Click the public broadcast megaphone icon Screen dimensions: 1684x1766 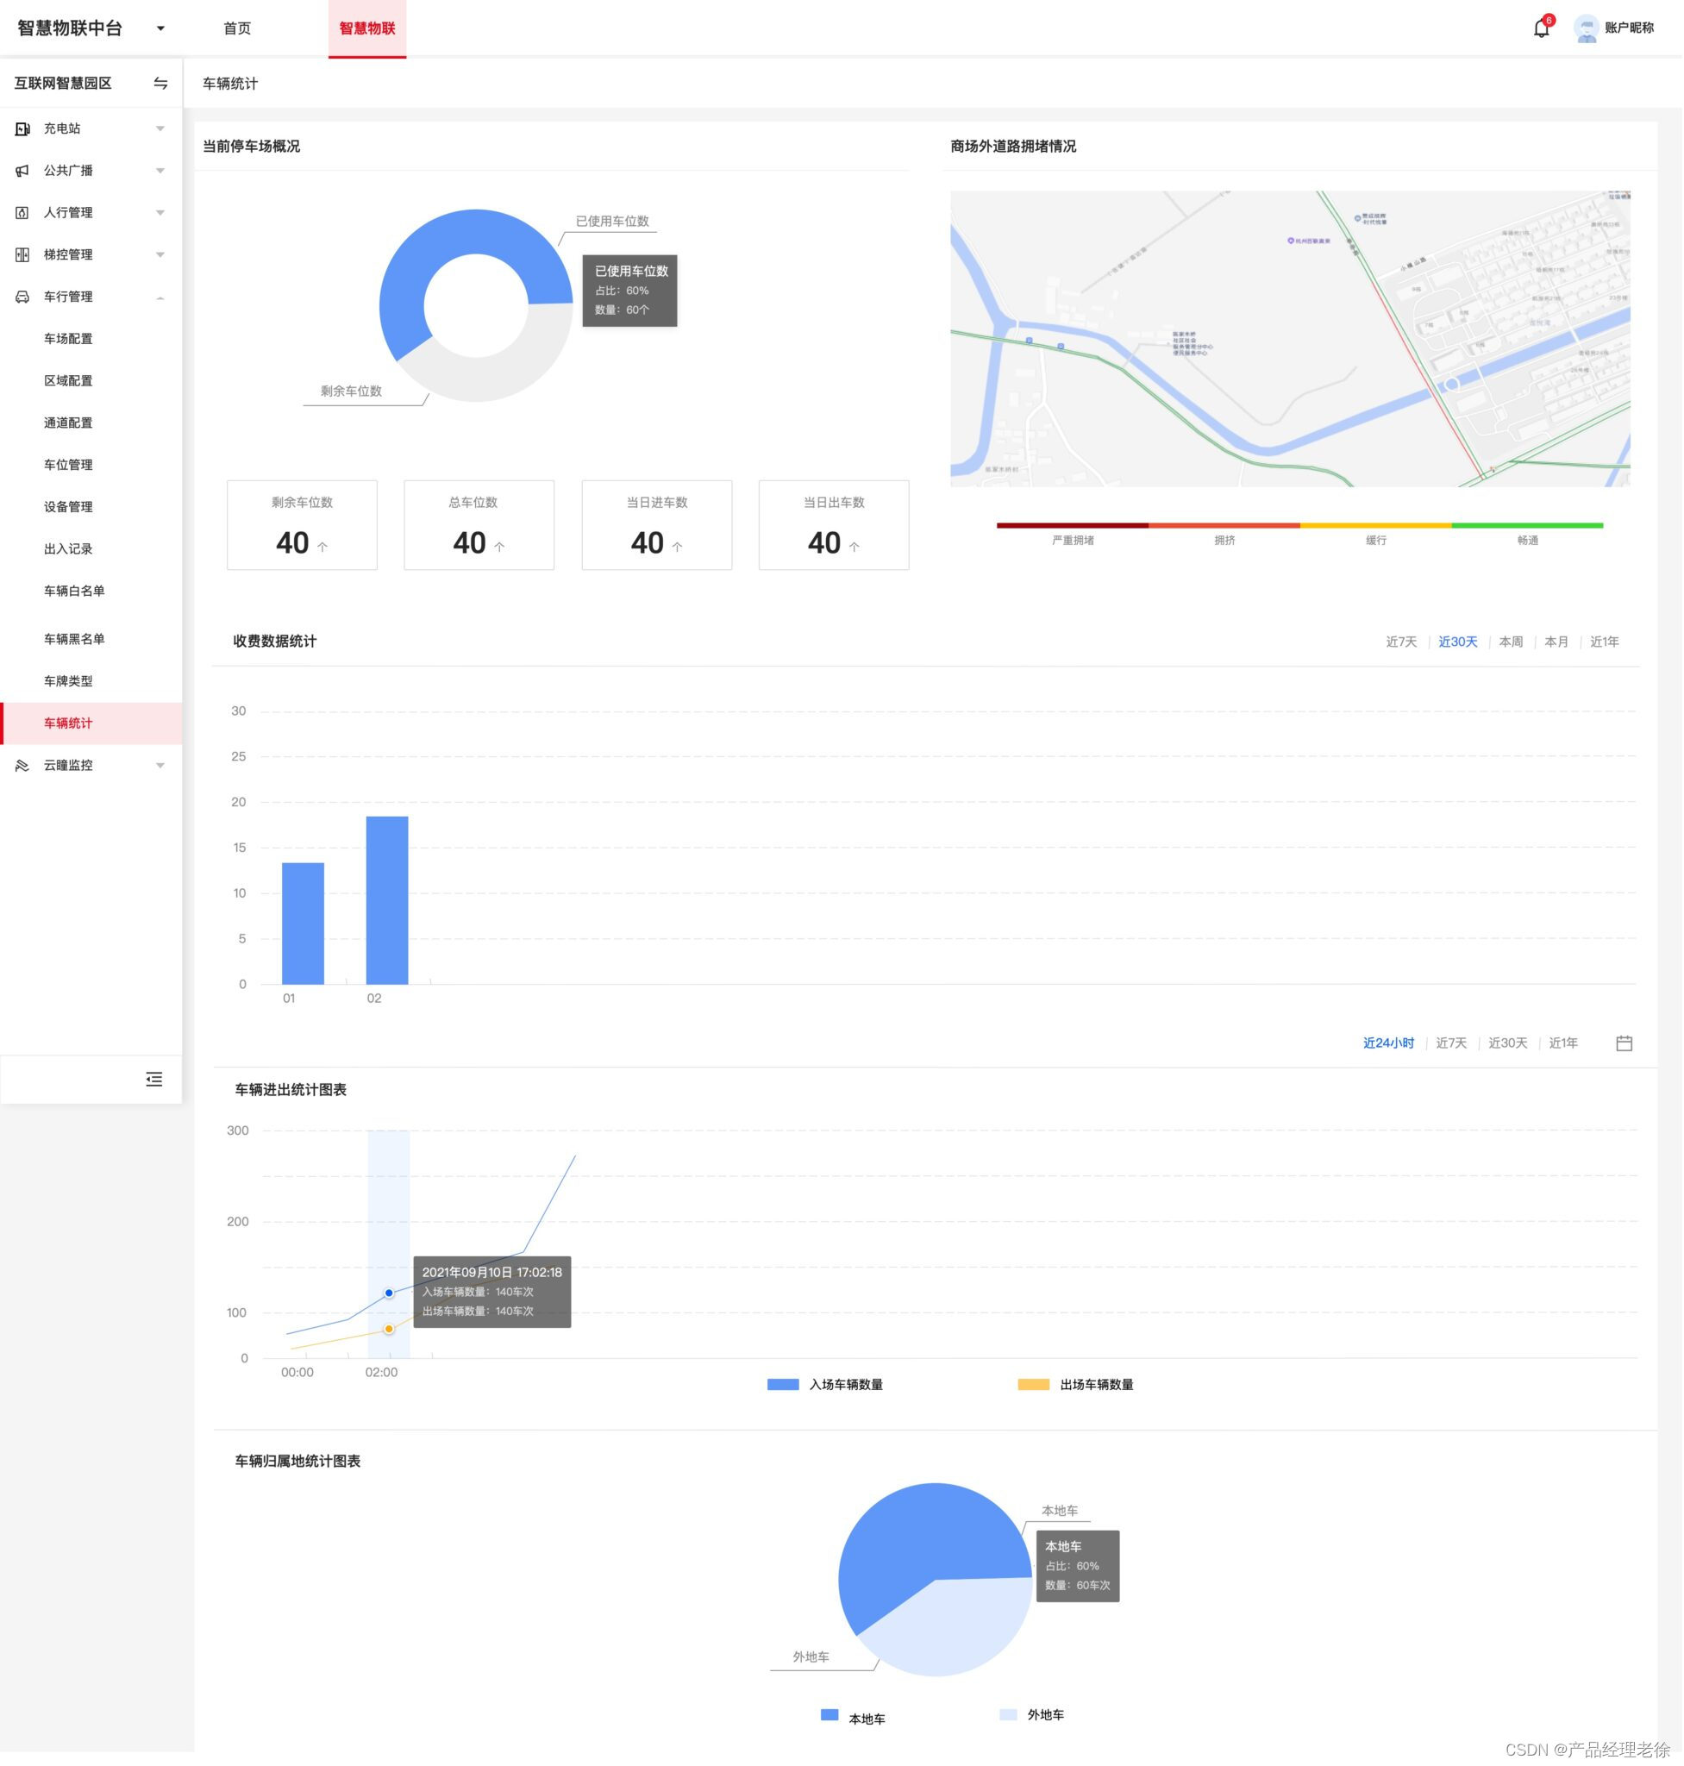[22, 171]
